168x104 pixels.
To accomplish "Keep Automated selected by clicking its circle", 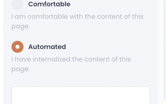I will tap(17, 47).
